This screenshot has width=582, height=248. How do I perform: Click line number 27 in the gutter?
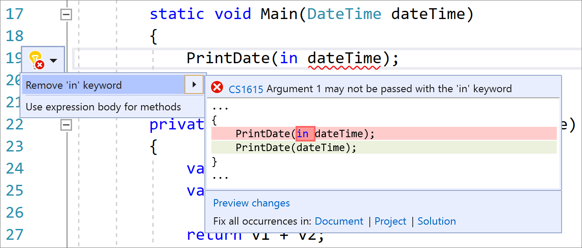14,235
